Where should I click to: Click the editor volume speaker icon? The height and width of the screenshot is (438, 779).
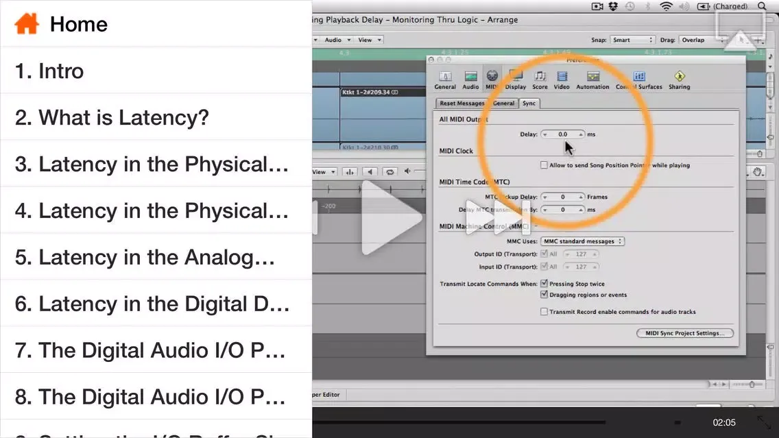coord(407,171)
